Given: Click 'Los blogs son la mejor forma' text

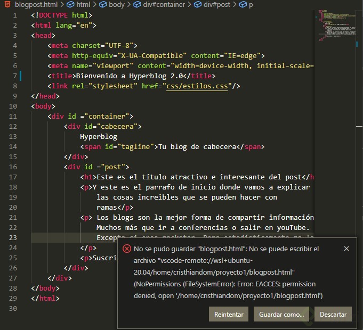Looking at the screenshot, I should pyautogui.click(x=154, y=218).
